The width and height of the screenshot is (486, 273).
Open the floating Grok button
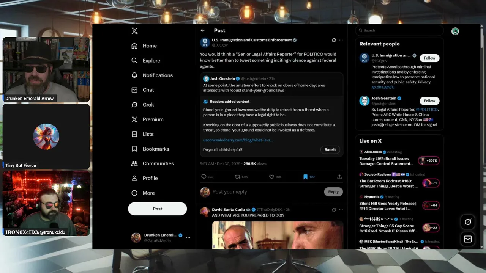[468, 222]
